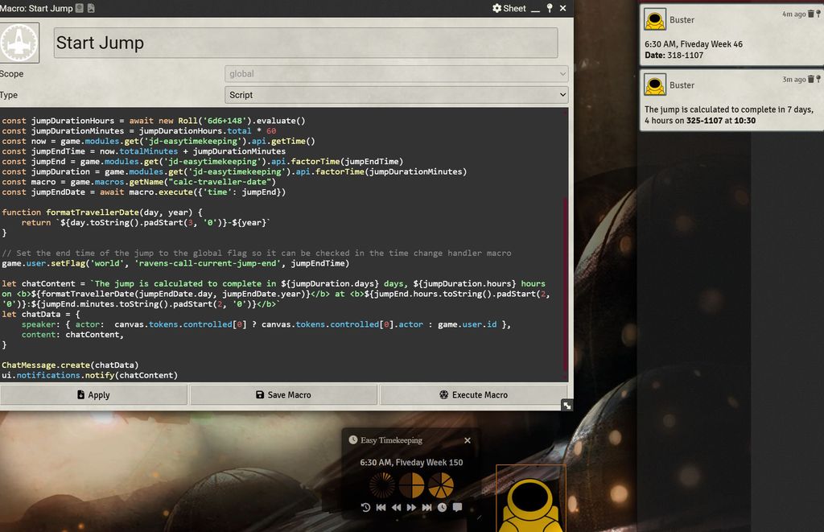The height and width of the screenshot is (532, 824).
Task: Toggle the pin on Macro window header
Action: [x=550, y=8]
